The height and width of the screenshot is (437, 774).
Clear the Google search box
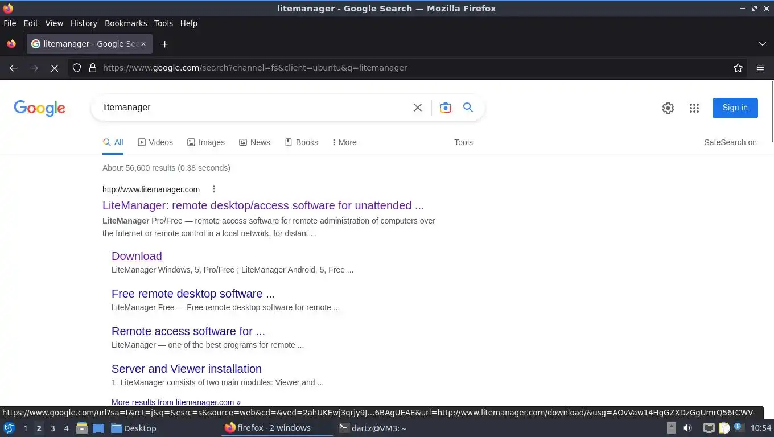pyautogui.click(x=418, y=108)
